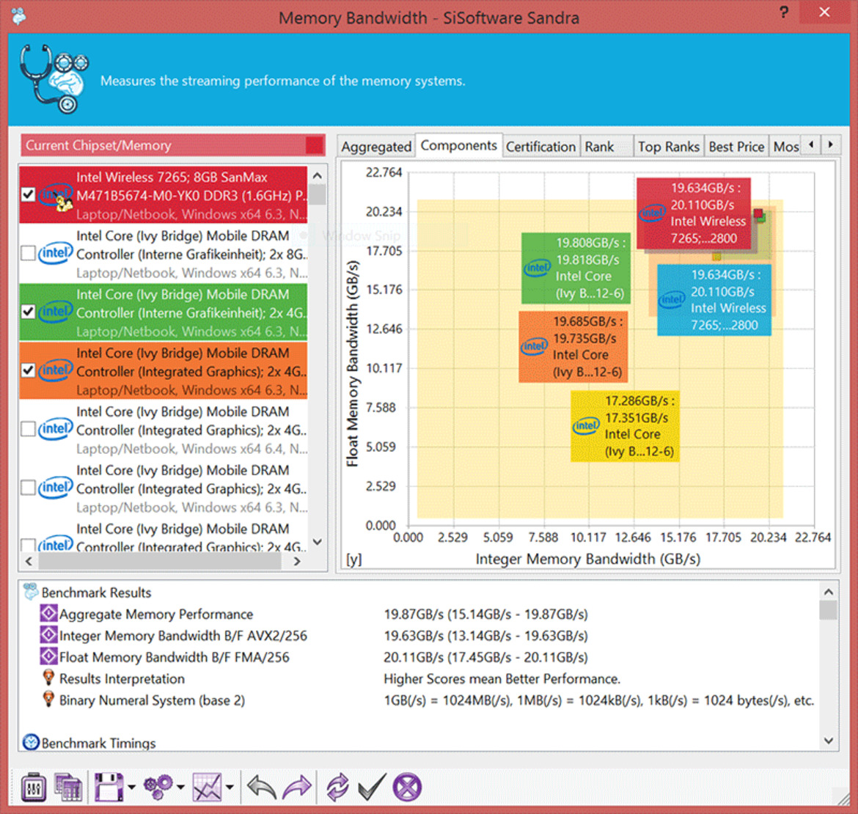The height and width of the screenshot is (814, 858).
Task: Open the Certification tab
Action: click(540, 147)
